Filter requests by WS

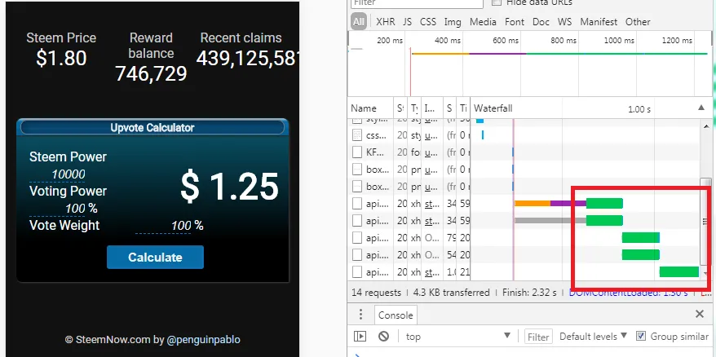click(x=564, y=21)
